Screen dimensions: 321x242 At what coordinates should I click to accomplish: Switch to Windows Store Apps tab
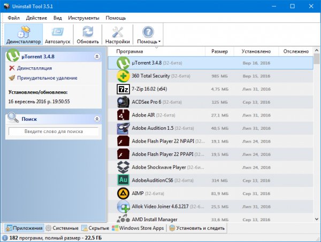(138, 228)
